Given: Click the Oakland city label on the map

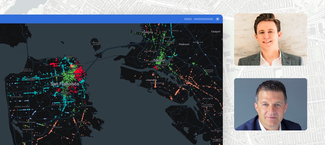Looking at the screenshot, I should click(x=159, y=60).
